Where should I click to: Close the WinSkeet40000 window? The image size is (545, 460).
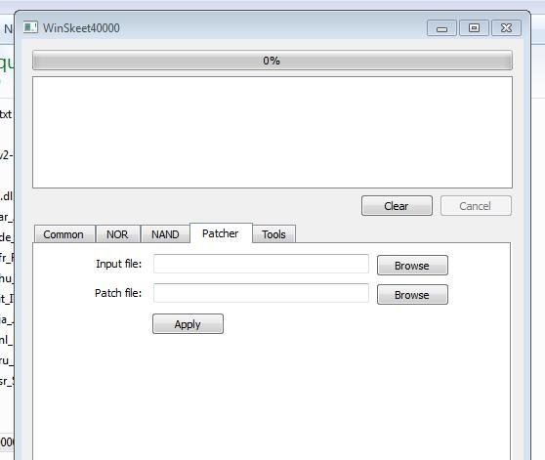point(506,28)
